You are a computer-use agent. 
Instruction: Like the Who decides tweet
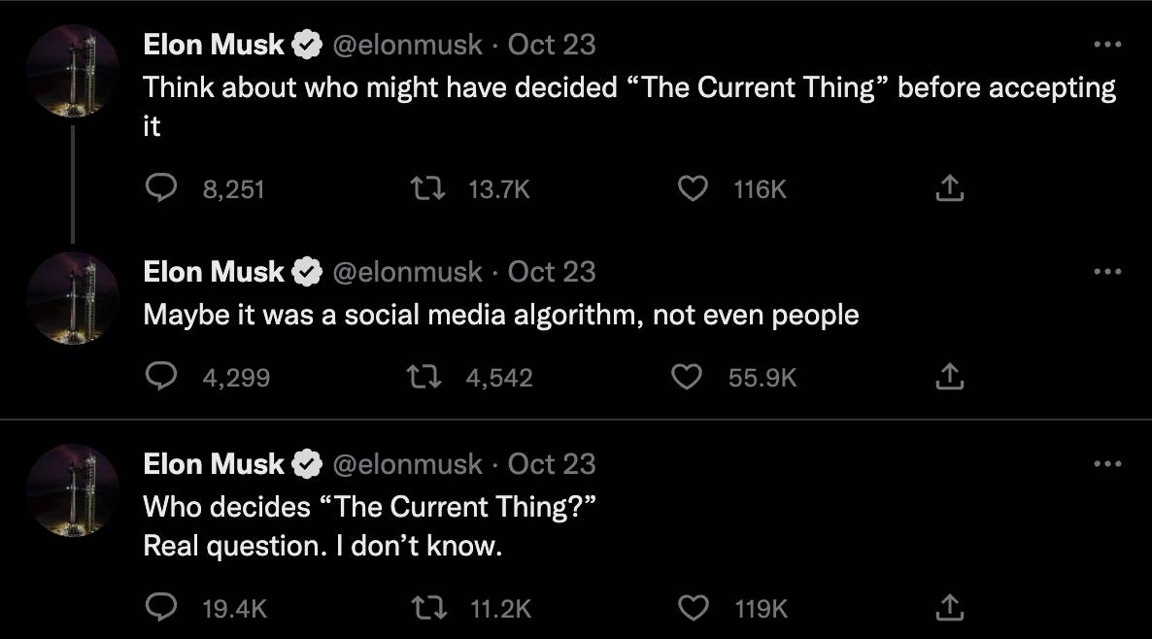pos(692,608)
